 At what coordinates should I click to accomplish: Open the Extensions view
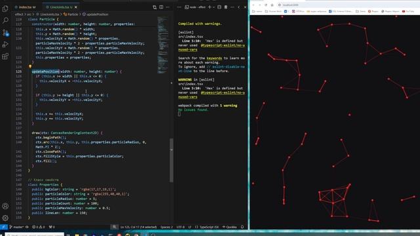coord(5,56)
